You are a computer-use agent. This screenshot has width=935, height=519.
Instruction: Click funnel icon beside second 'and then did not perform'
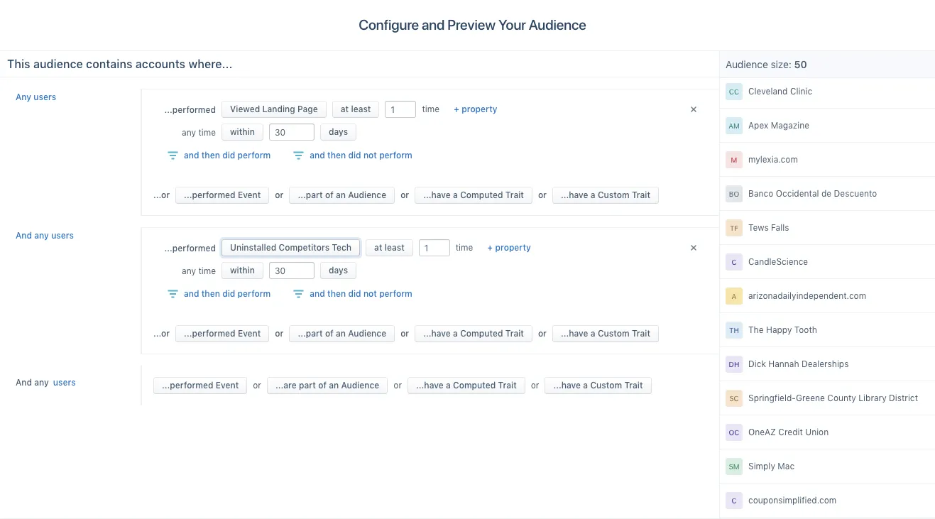298,294
